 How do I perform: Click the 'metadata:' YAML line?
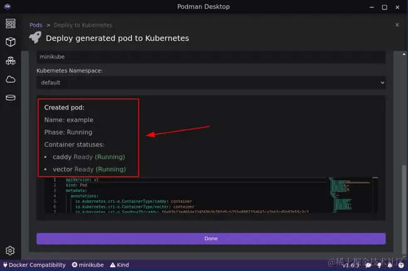pyautogui.click(x=76, y=191)
